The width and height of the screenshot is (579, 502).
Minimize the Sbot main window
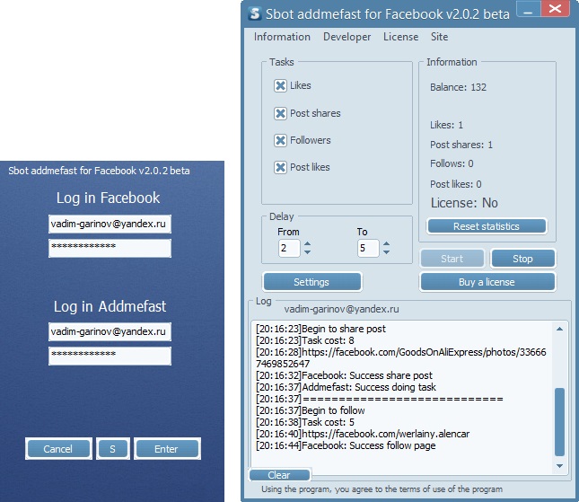(x=528, y=9)
